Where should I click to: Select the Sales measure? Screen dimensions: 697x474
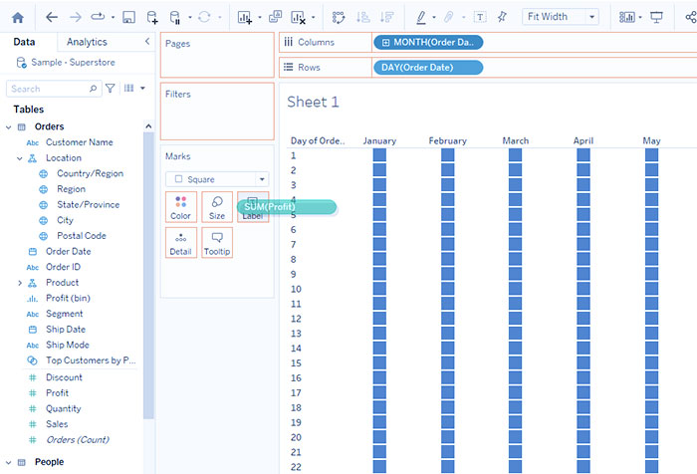57,424
